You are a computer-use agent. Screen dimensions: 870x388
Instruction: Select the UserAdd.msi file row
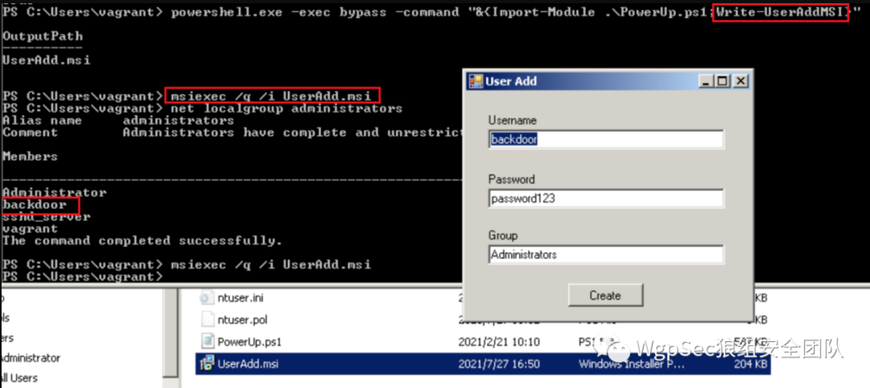click(483, 364)
